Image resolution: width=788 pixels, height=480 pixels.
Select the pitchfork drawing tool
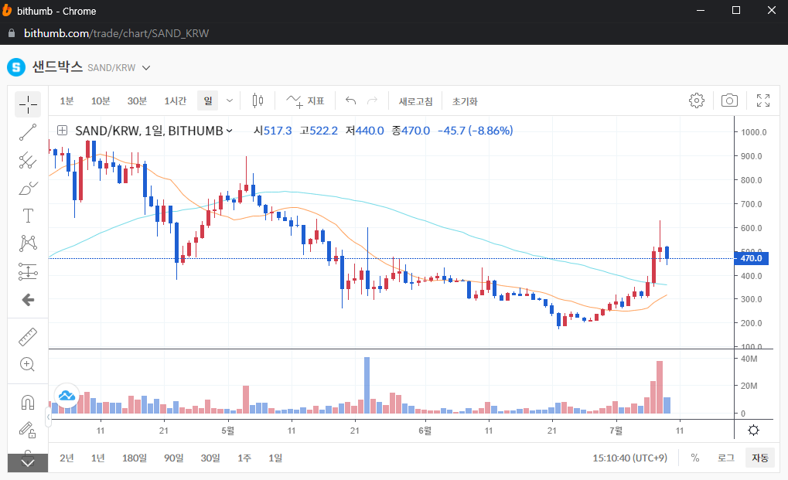[28, 161]
